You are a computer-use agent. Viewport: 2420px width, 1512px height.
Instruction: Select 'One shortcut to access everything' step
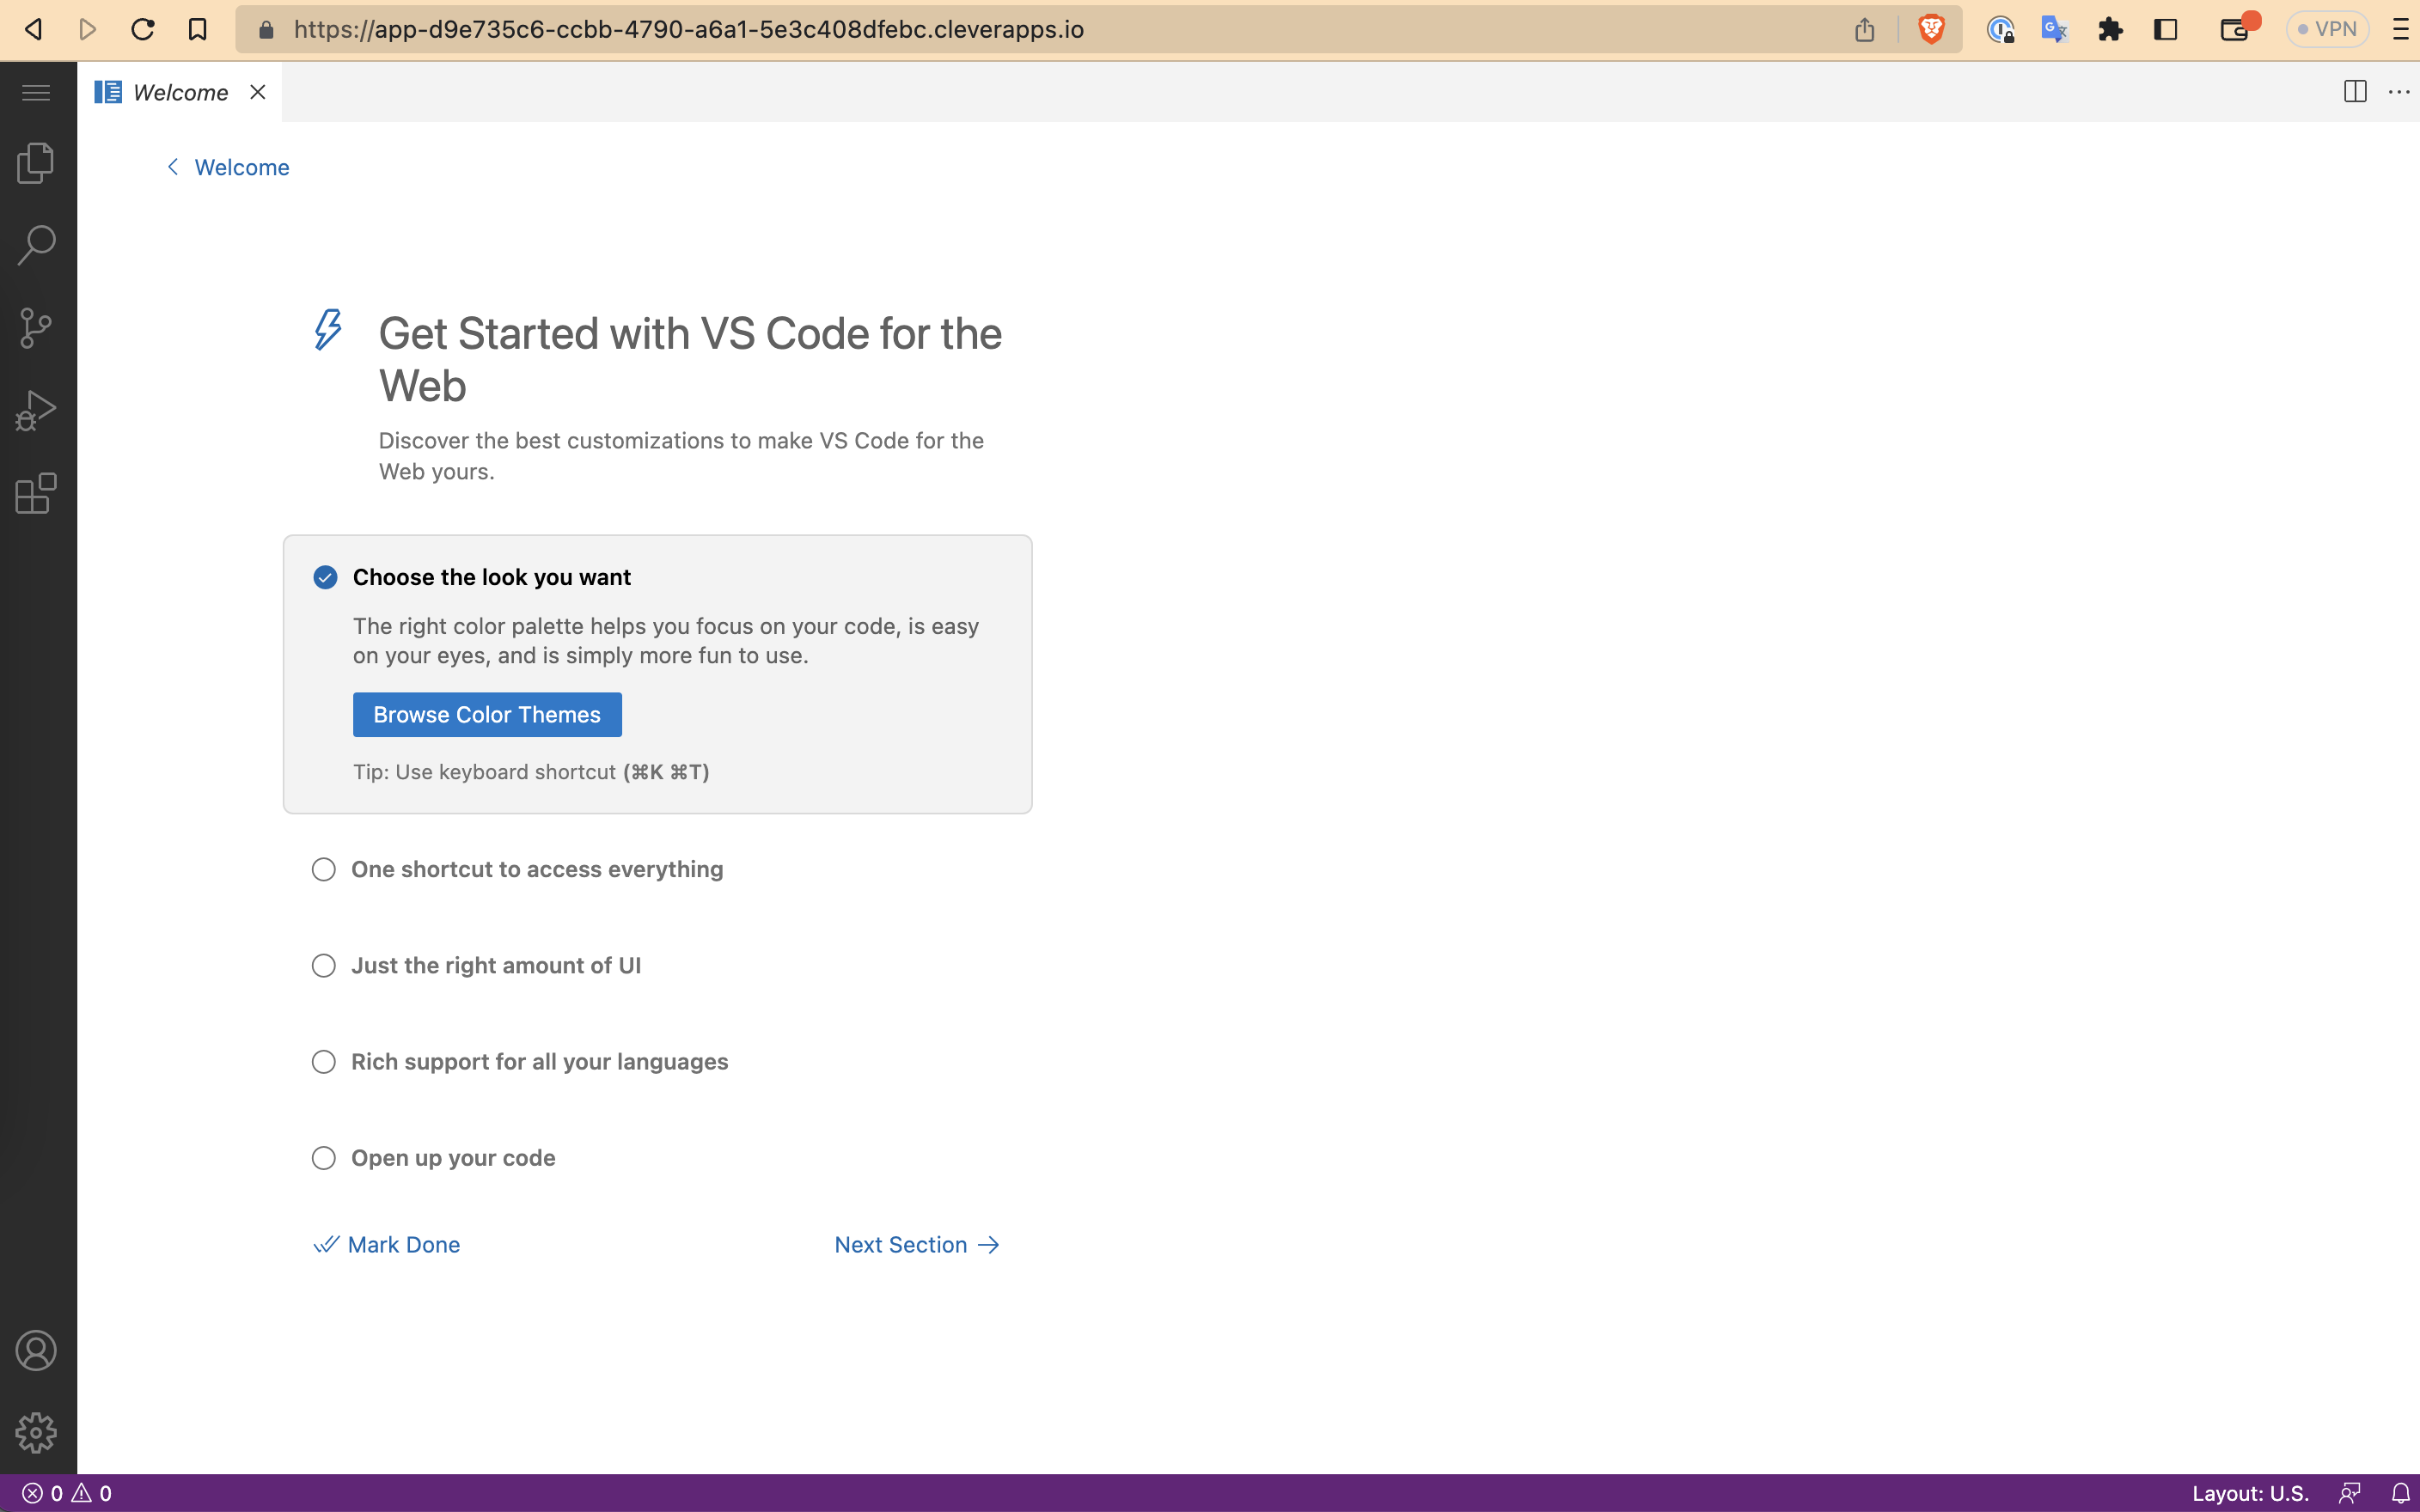[537, 869]
